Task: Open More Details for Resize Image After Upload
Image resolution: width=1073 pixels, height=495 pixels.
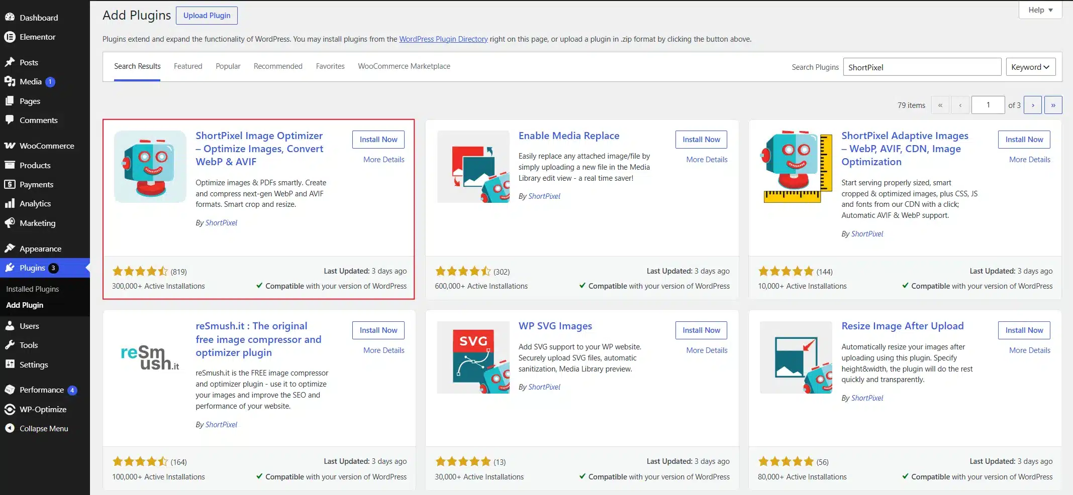Action: 1030,350
